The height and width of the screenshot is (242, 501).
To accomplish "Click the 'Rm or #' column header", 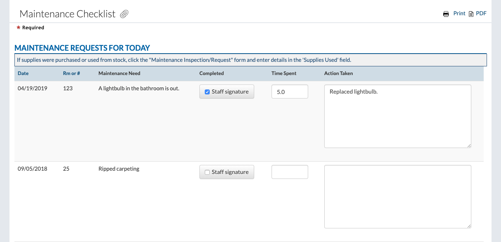I will pyautogui.click(x=71, y=73).
